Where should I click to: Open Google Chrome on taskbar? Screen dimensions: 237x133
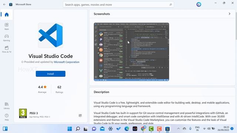pyautogui.click(x=143, y=129)
